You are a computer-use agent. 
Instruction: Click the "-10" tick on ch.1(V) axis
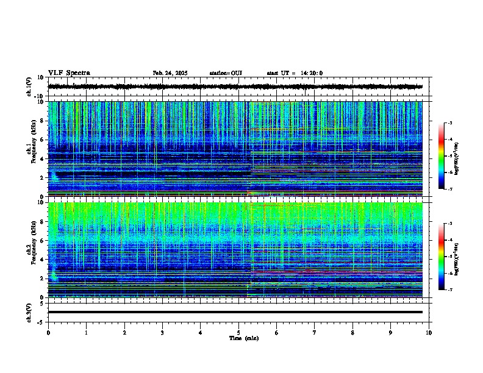pyautogui.click(x=40, y=96)
